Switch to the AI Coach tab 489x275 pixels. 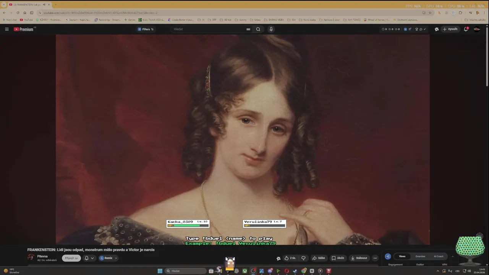[x=439, y=256]
